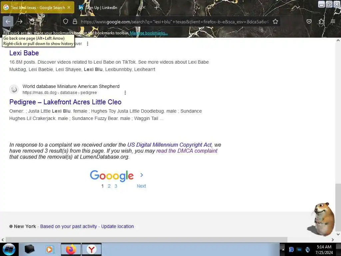Close the Google Search tab

(69, 7)
